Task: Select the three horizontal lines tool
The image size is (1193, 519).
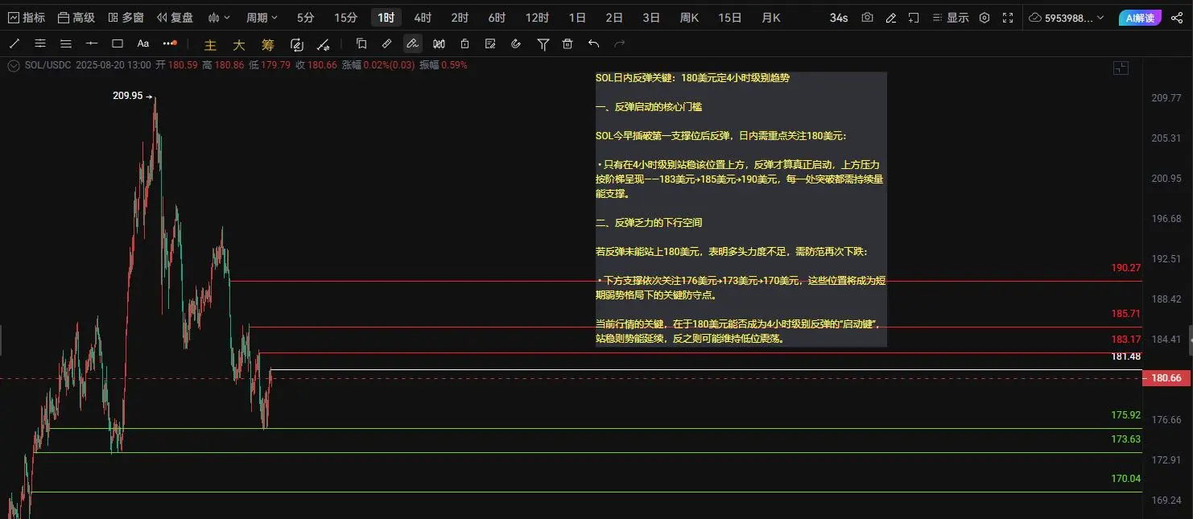Action: point(66,43)
